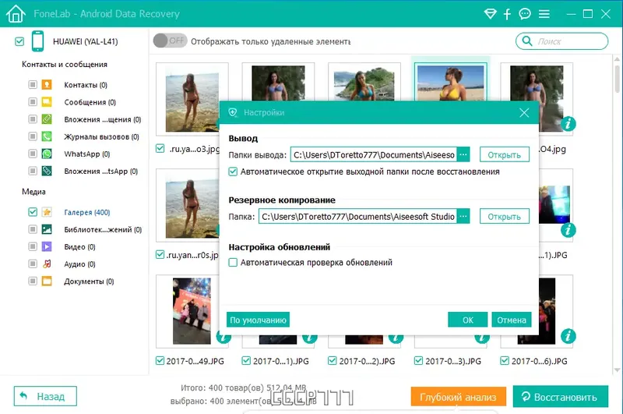Toggle show only deleted items switch
This screenshot has width=623, height=414.
click(170, 41)
